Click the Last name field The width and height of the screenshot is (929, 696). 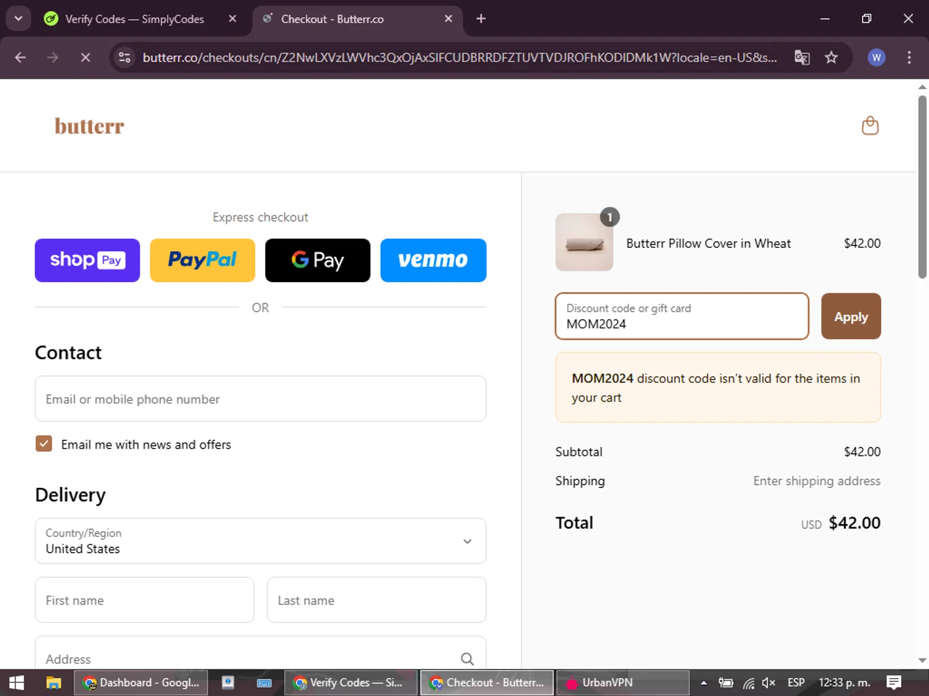point(377,600)
